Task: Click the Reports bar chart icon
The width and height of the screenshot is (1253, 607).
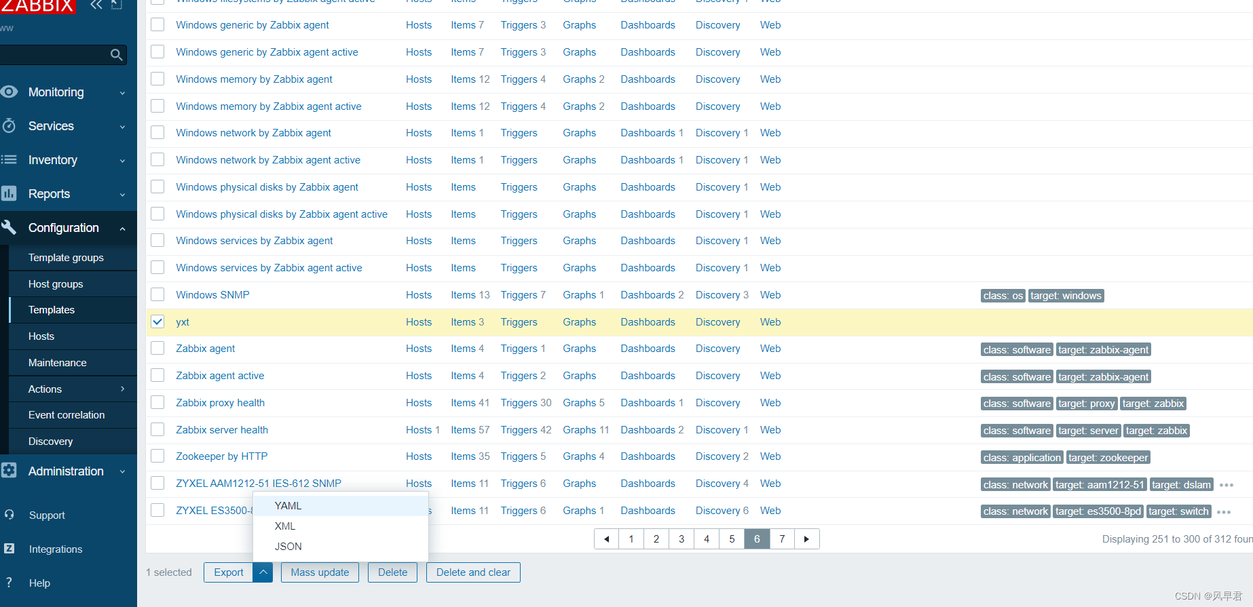Action: (x=9, y=193)
